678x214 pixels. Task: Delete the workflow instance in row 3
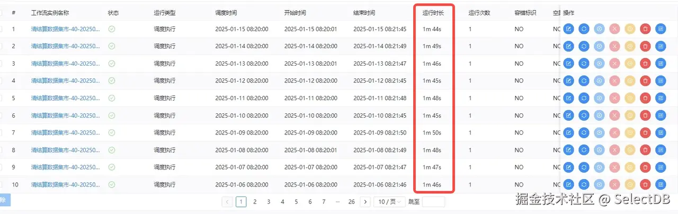[645, 64]
